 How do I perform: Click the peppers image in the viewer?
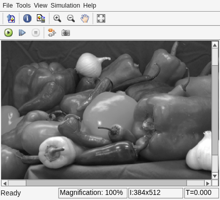pyautogui.click(x=106, y=110)
